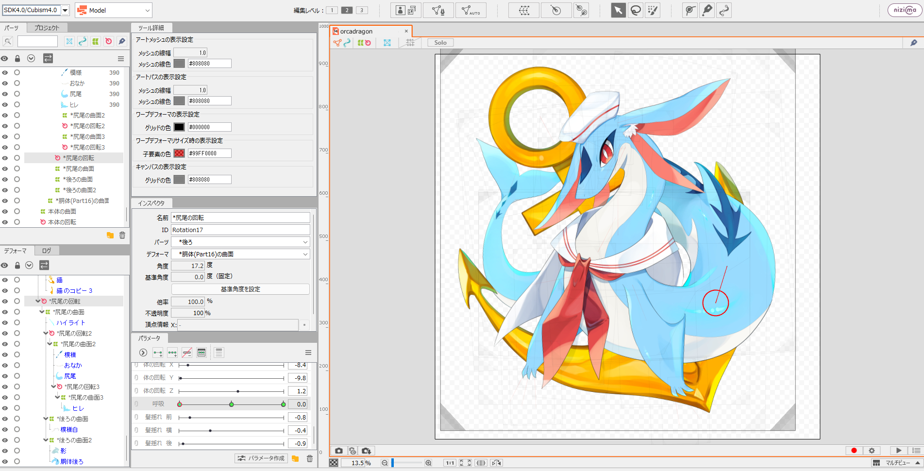This screenshot has height=471, width=924.
Task: Click the circular arrow icon in parameter toolbar
Action: click(x=143, y=353)
